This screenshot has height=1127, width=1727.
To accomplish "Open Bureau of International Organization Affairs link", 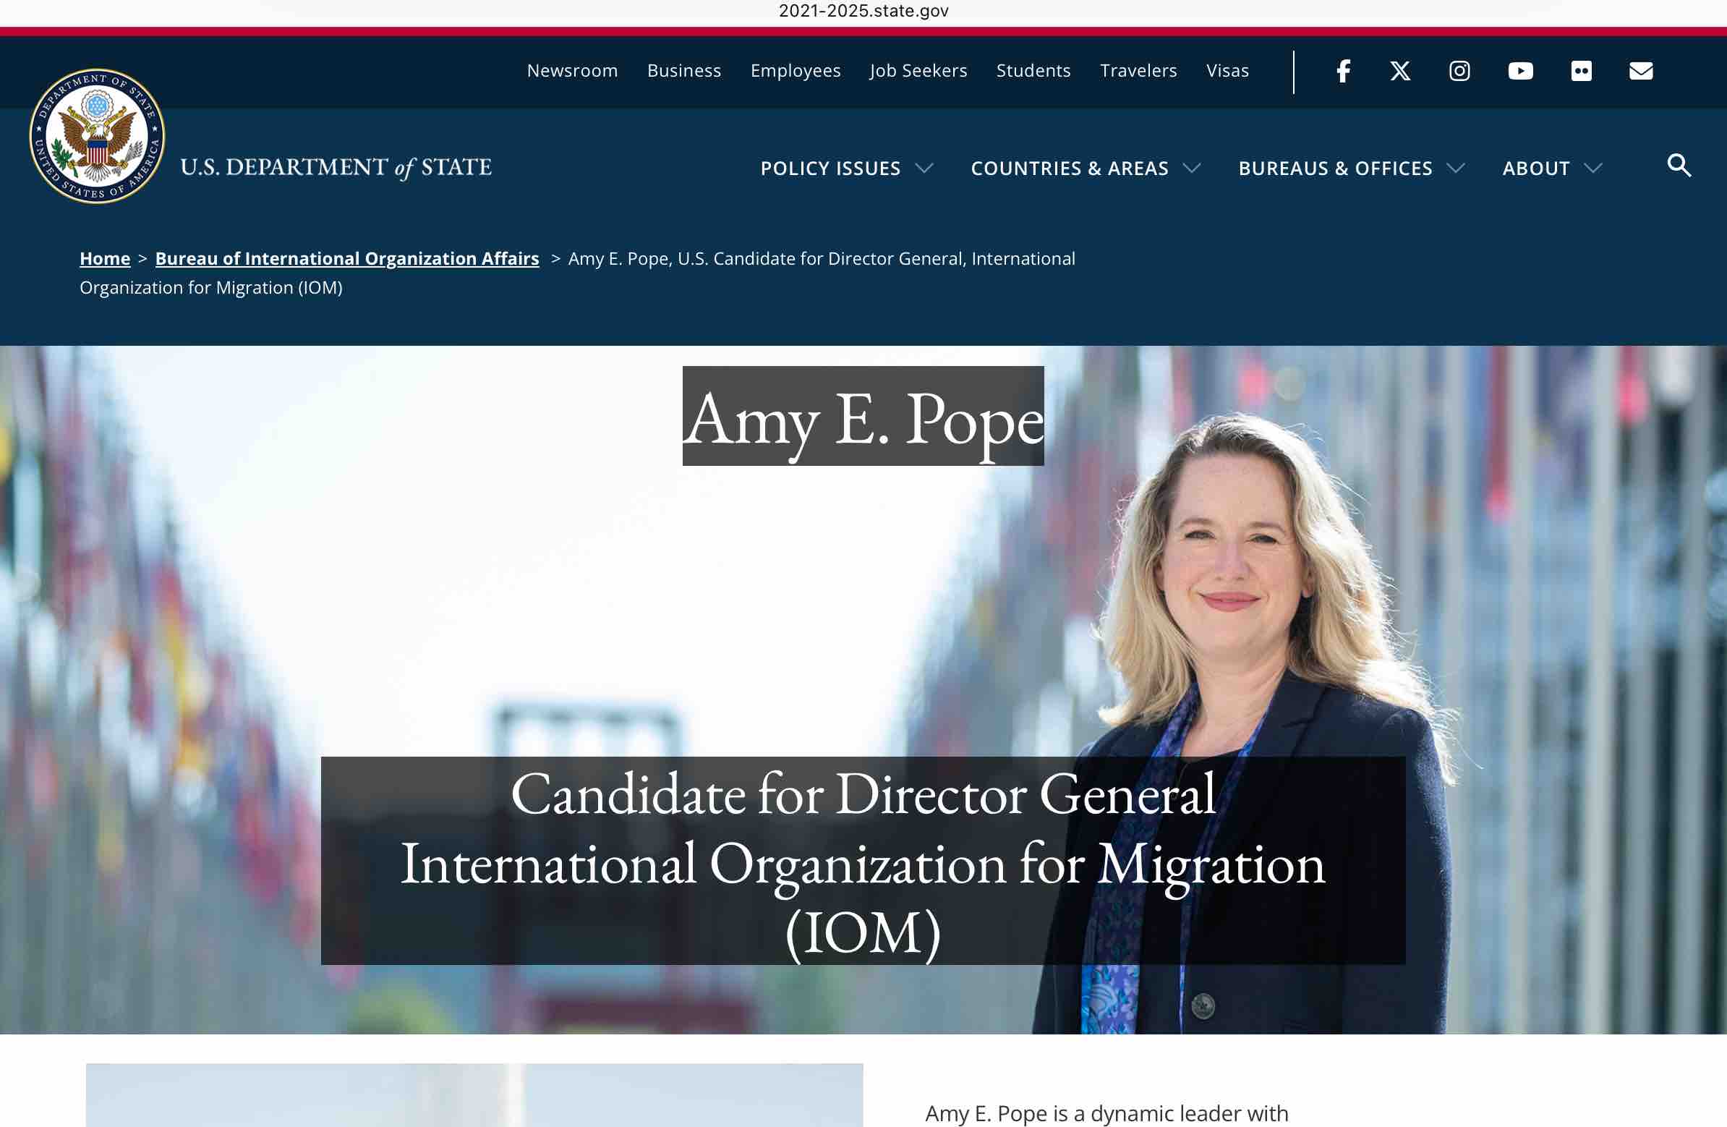I will coord(347,259).
